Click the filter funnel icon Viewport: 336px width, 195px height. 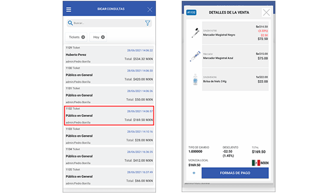point(148,23)
